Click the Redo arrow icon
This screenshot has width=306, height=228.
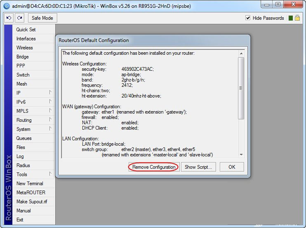click(19, 18)
